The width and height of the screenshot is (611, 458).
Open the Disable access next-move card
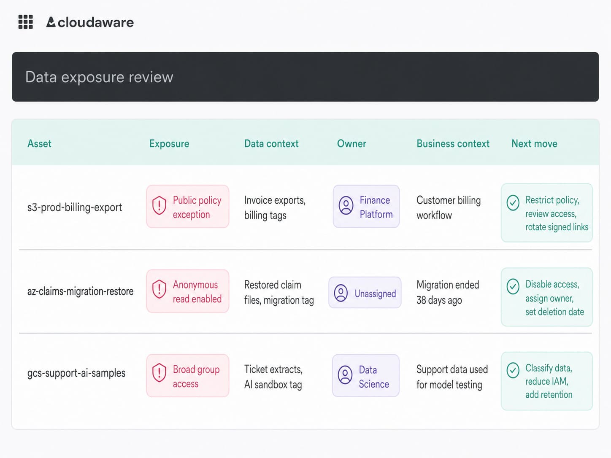[547, 297]
